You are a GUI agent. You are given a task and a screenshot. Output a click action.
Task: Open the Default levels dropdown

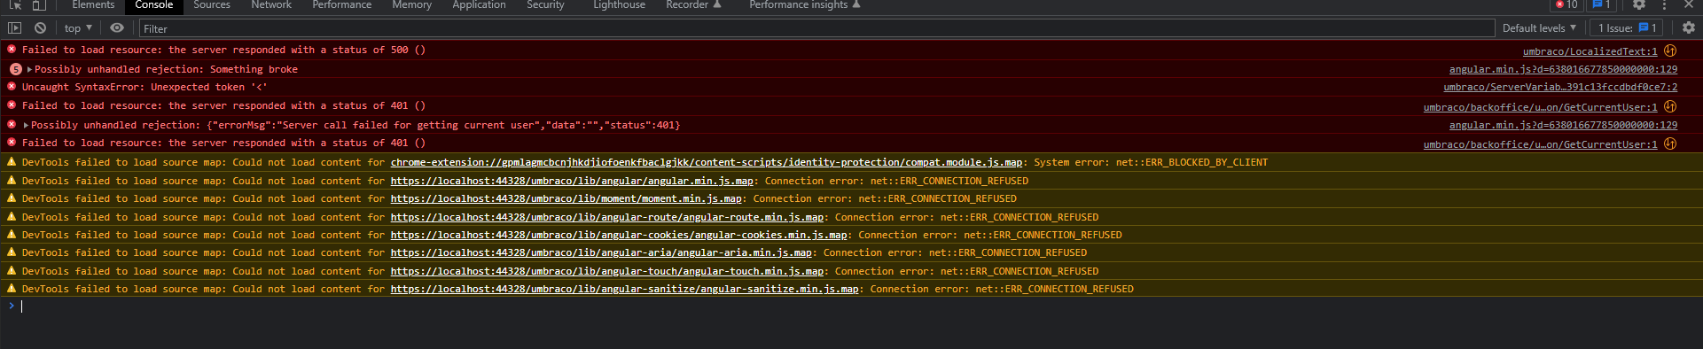(1539, 28)
